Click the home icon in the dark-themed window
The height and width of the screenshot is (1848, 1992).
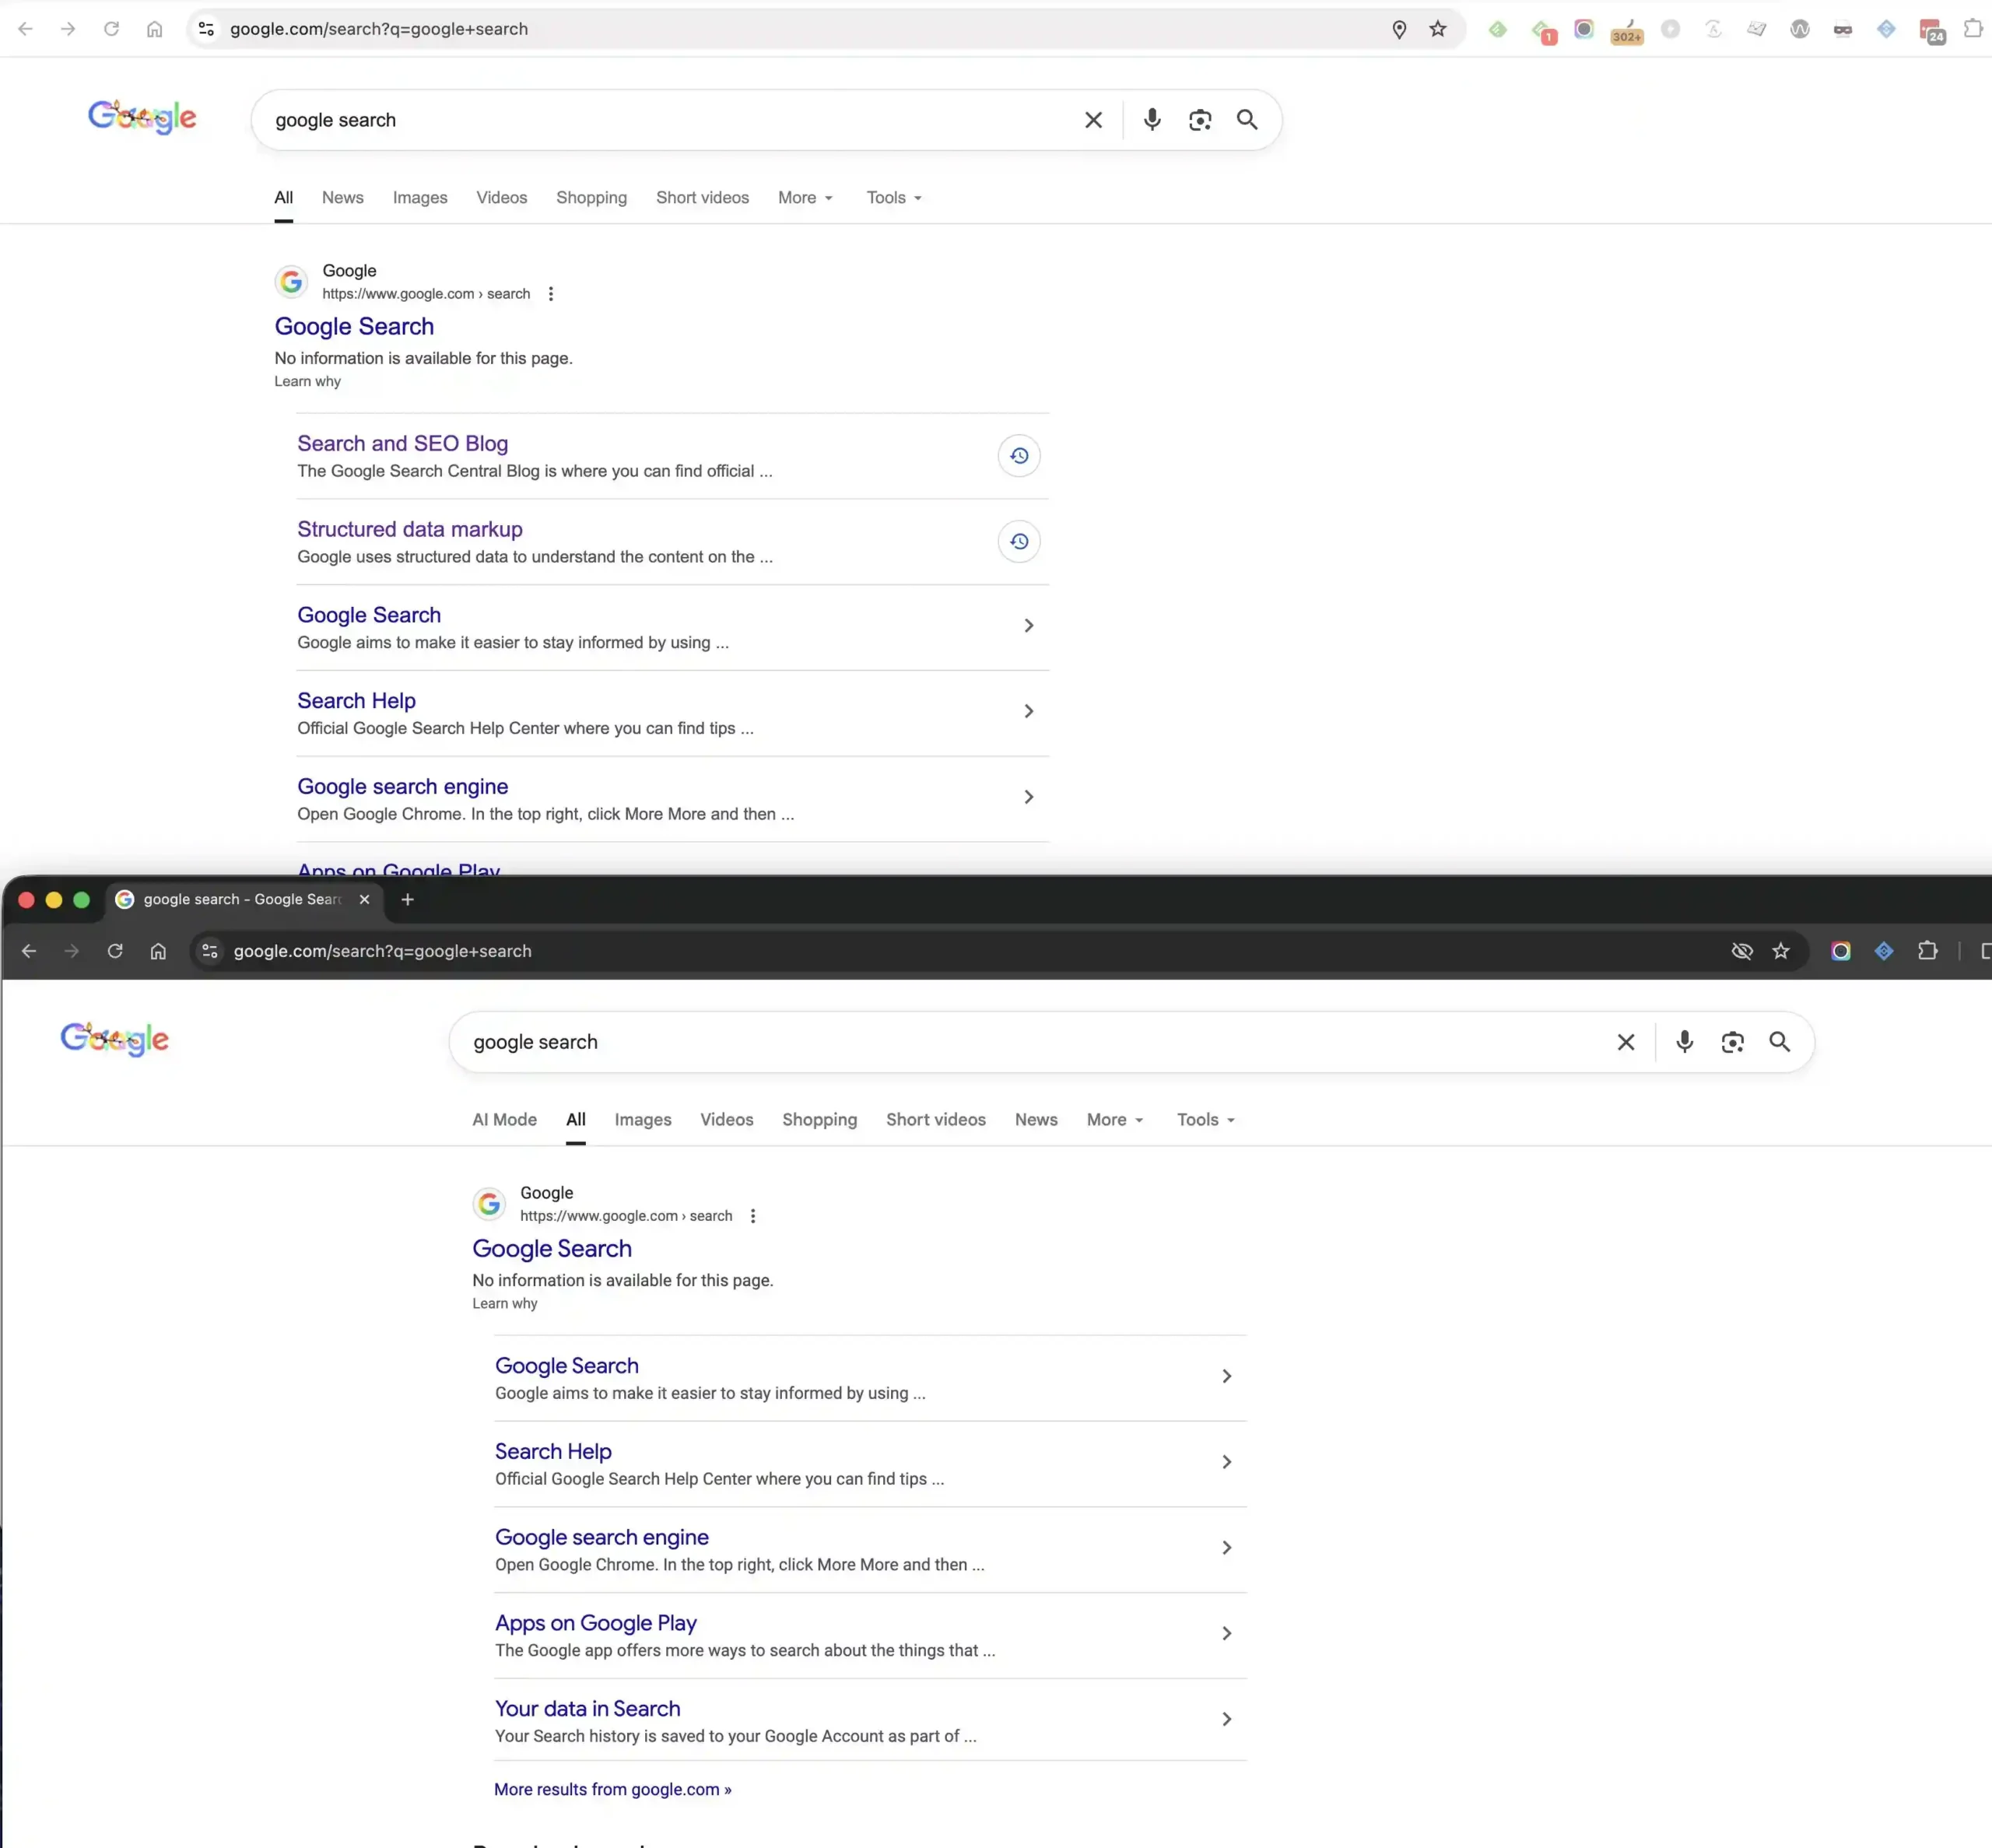[158, 951]
